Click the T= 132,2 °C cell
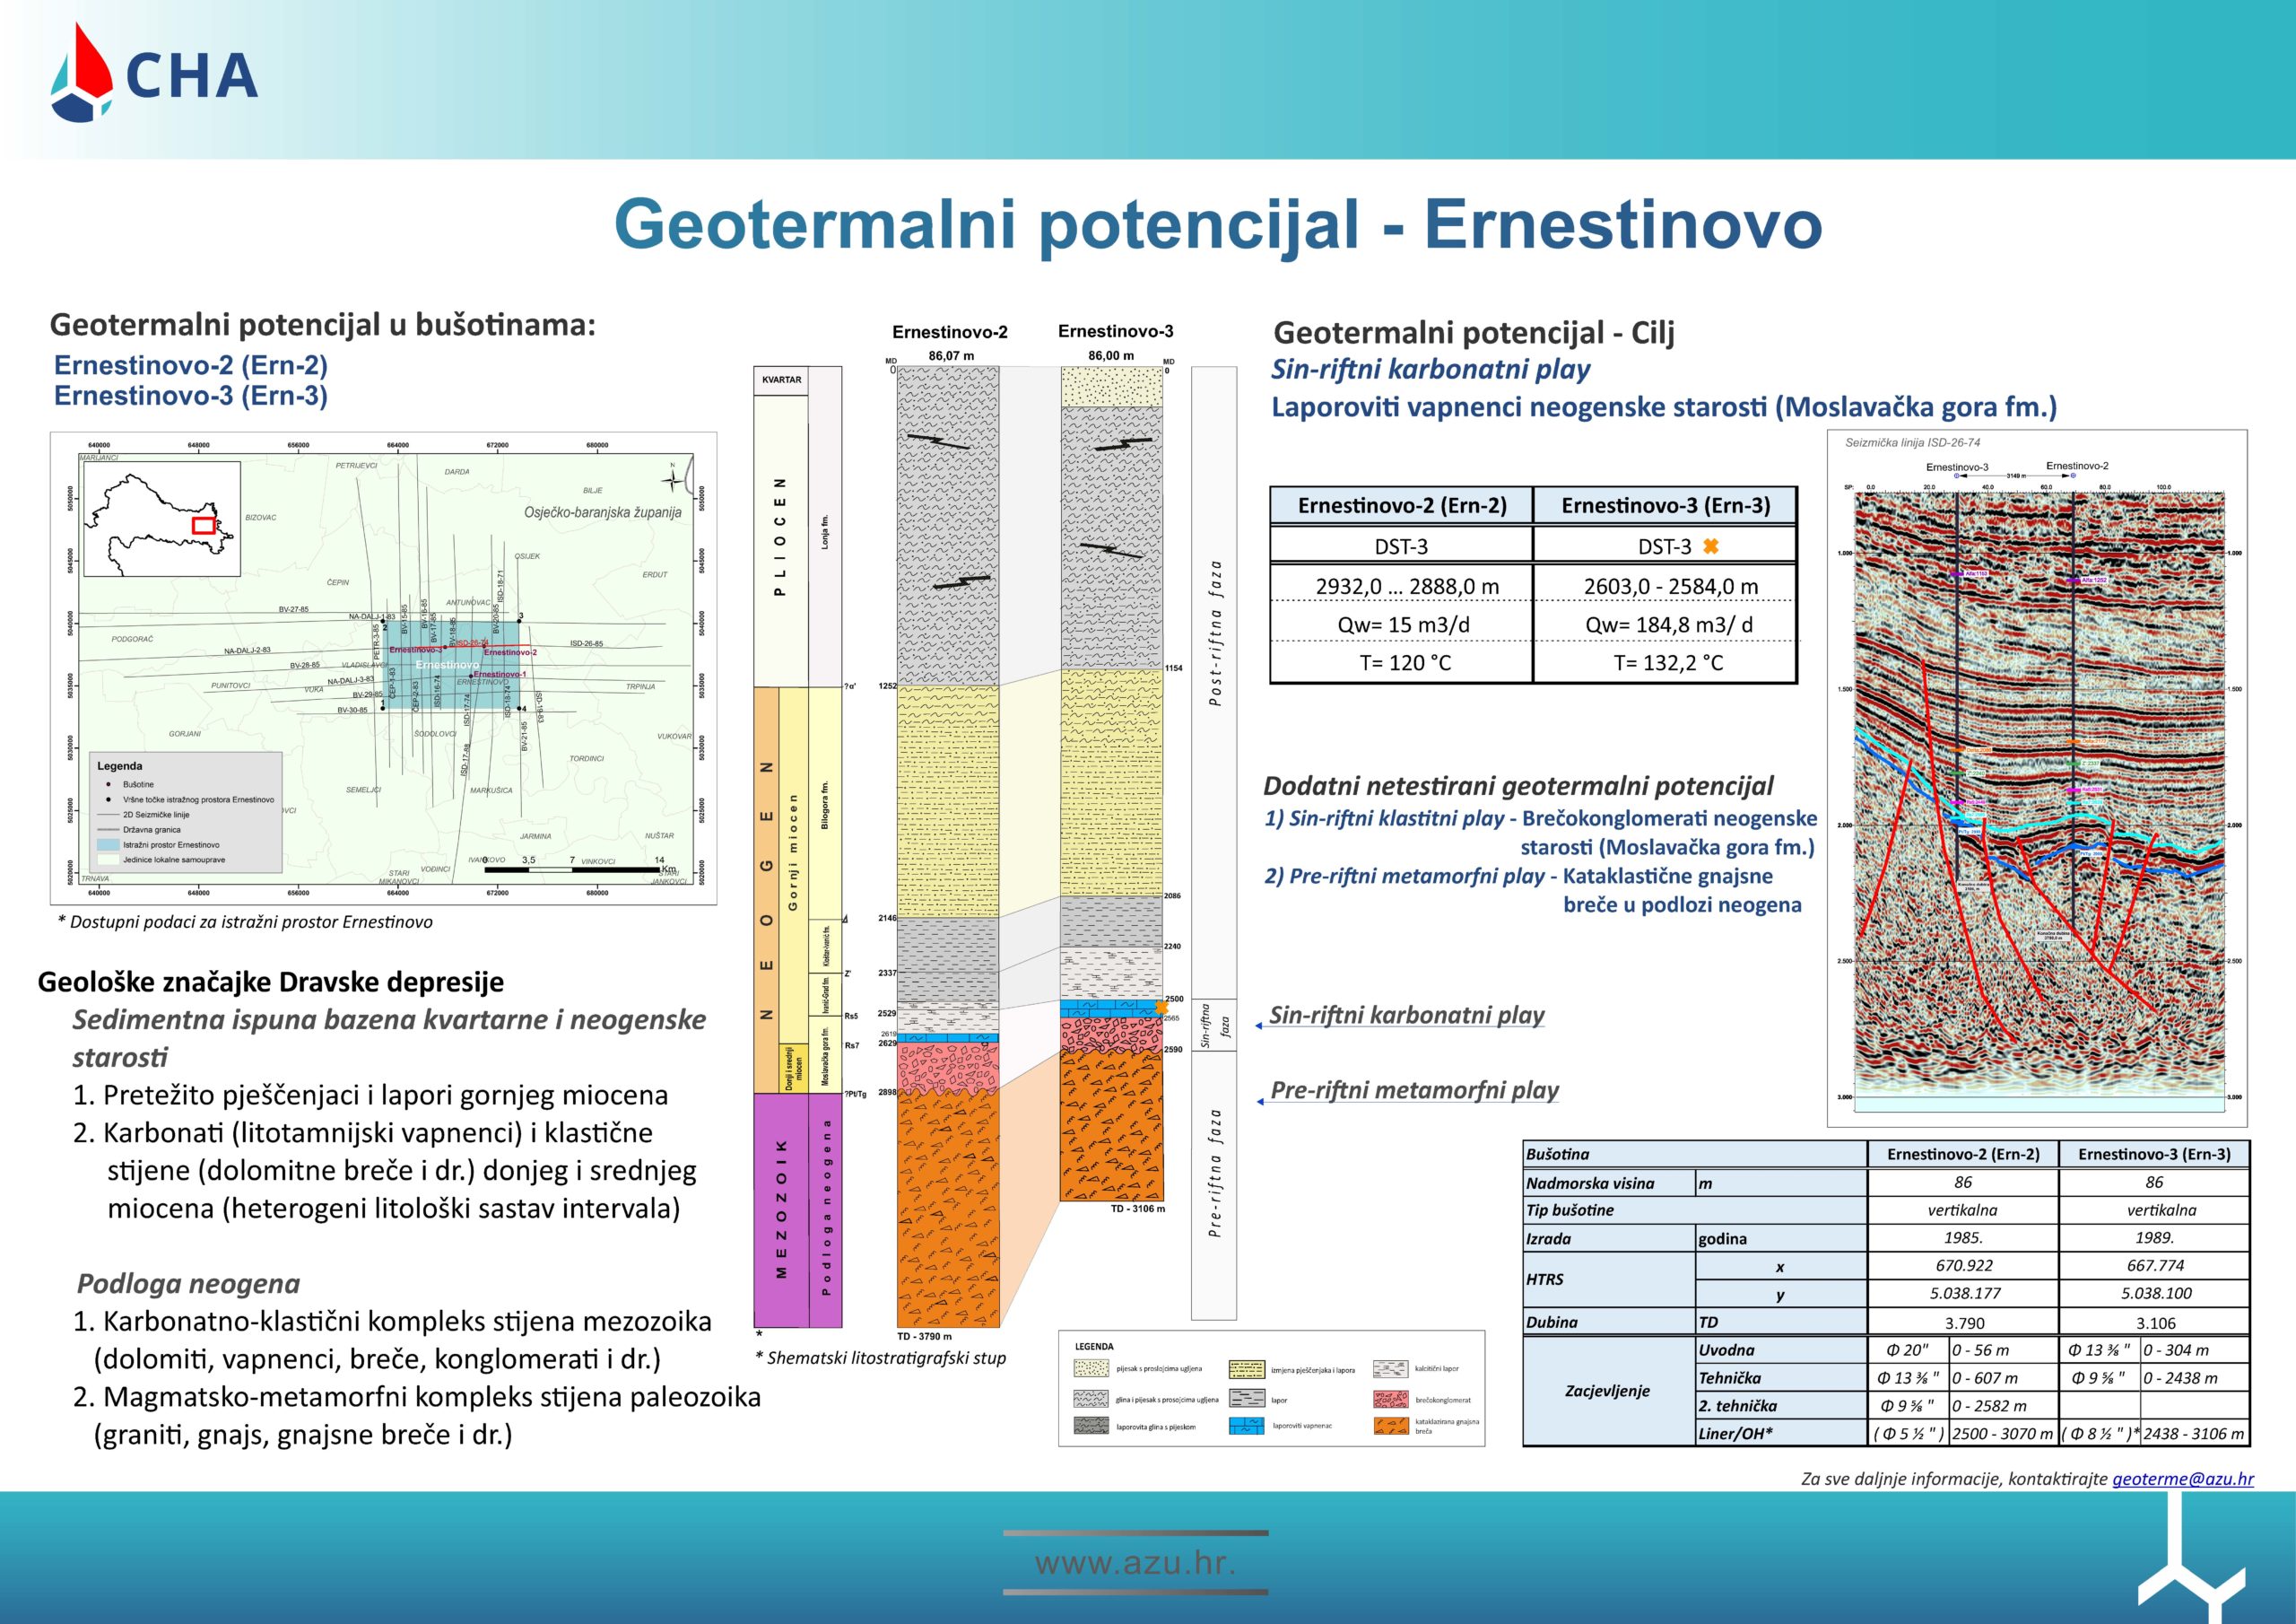 1665,662
